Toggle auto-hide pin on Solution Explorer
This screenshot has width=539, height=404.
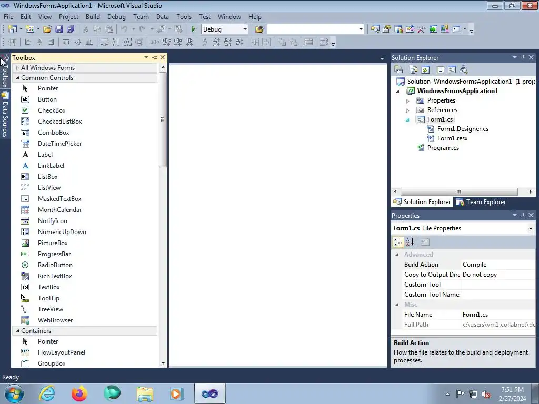[x=523, y=57]
